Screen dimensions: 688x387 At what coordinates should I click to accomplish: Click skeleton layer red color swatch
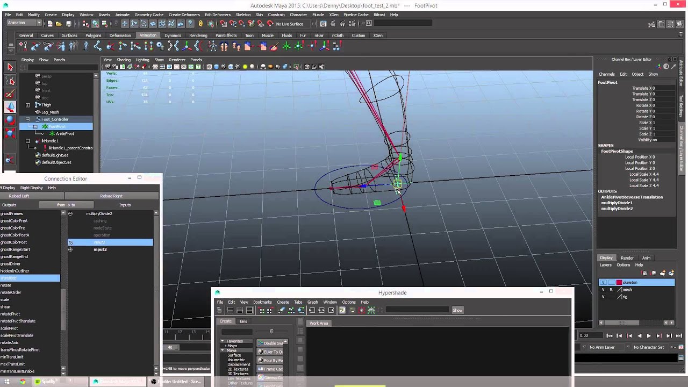pyautogui.click(x=619, y=282)
